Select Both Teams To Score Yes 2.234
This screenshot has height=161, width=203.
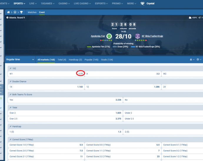pyautogui.click(x=65, y=100)
